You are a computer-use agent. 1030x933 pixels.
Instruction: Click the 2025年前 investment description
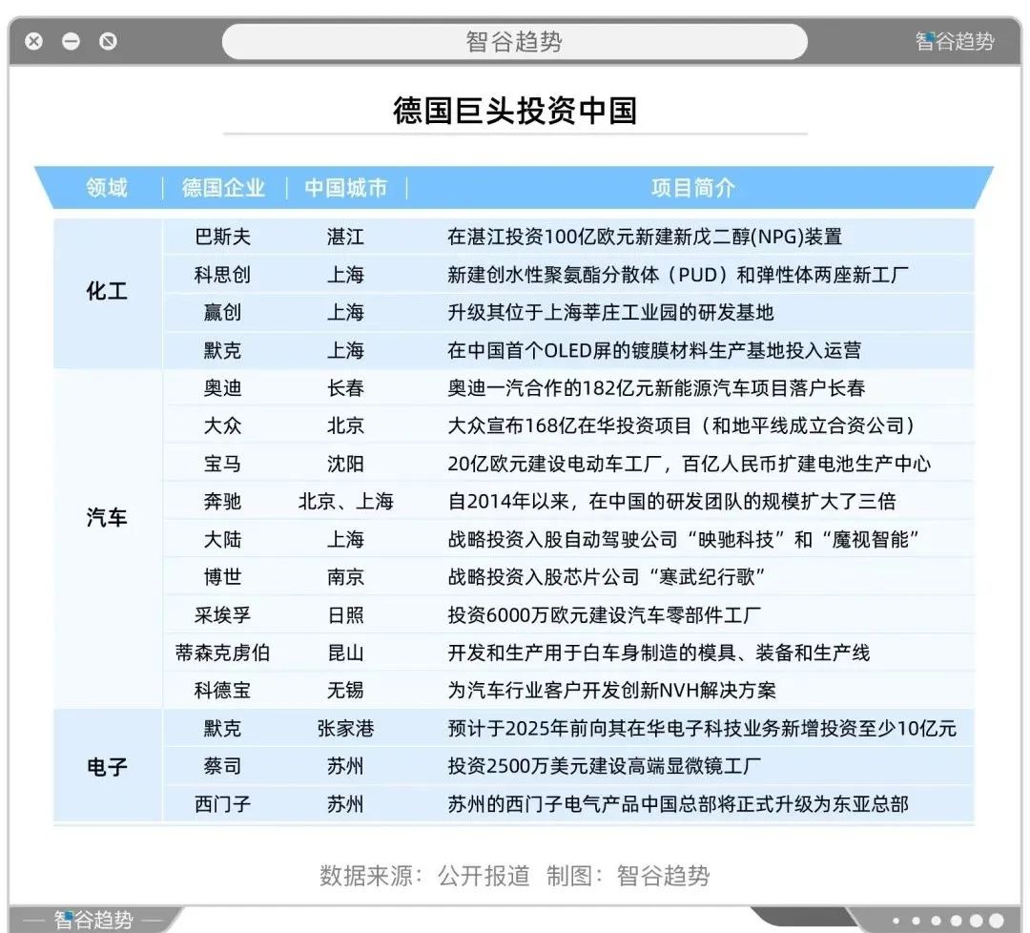tap(702, 728)
